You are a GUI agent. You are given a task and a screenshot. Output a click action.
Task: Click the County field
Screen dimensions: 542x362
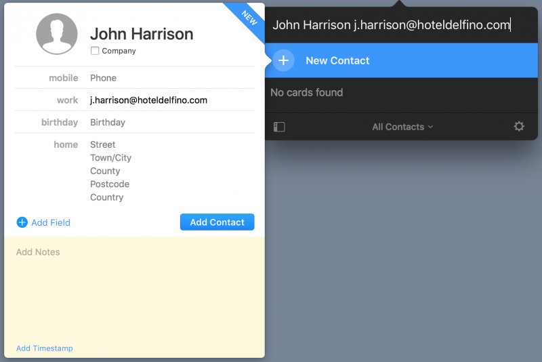click(105, 171)
